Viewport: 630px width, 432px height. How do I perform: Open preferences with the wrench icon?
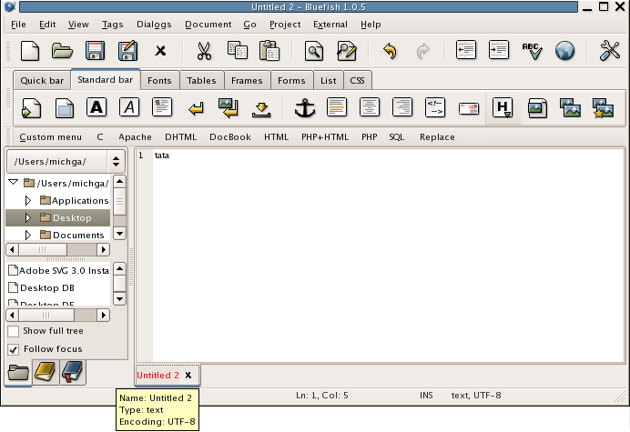coord(609,51)
